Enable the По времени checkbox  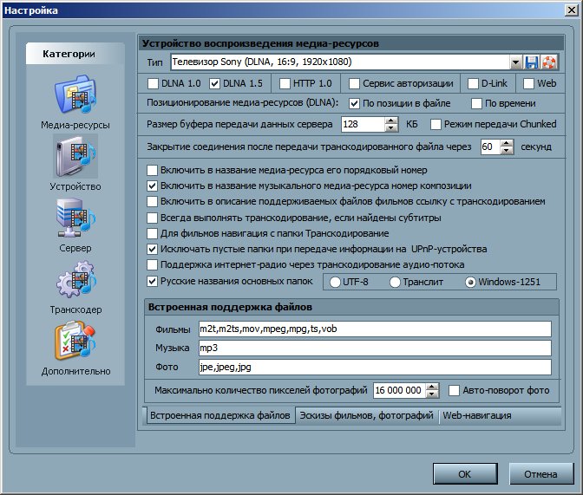476,103
